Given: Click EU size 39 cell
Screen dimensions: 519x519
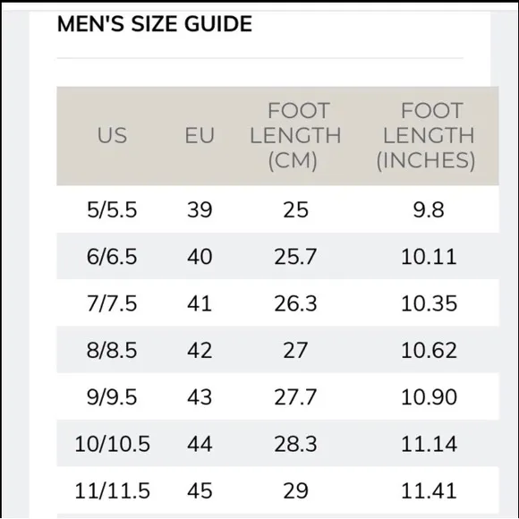Looking at the screenshot, I should pyautogui.click(x=200, y=209).
